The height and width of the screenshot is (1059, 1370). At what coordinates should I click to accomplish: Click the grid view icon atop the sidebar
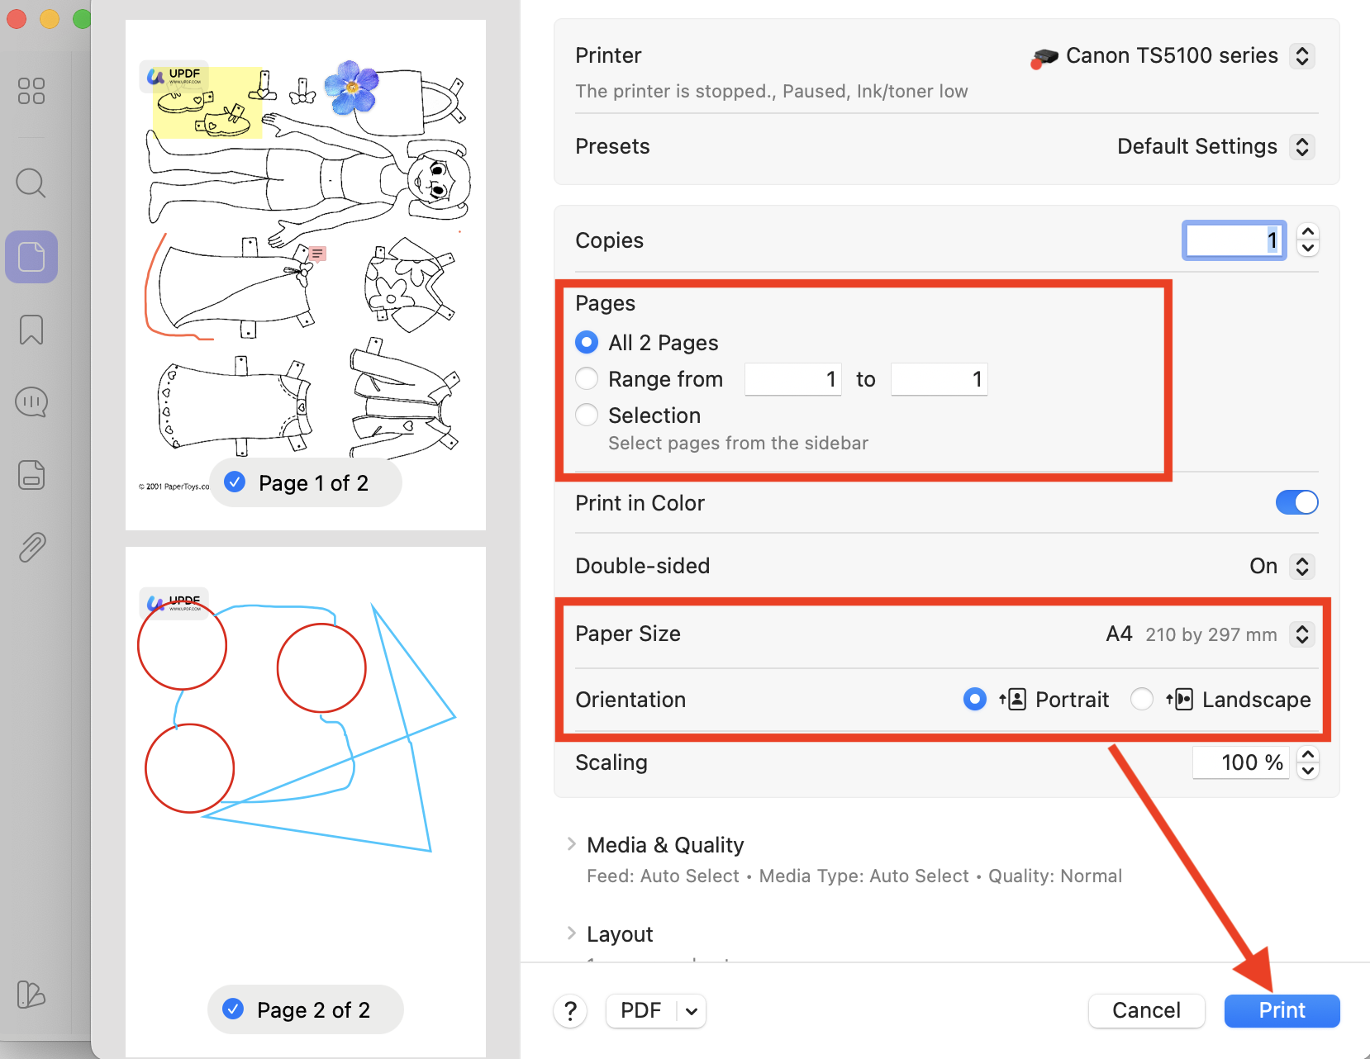[31, 91]
